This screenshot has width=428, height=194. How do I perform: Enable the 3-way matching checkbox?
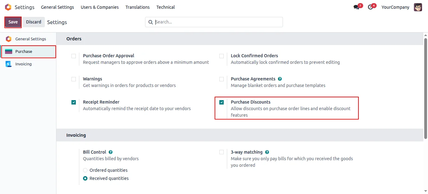[x=222, y=152]
